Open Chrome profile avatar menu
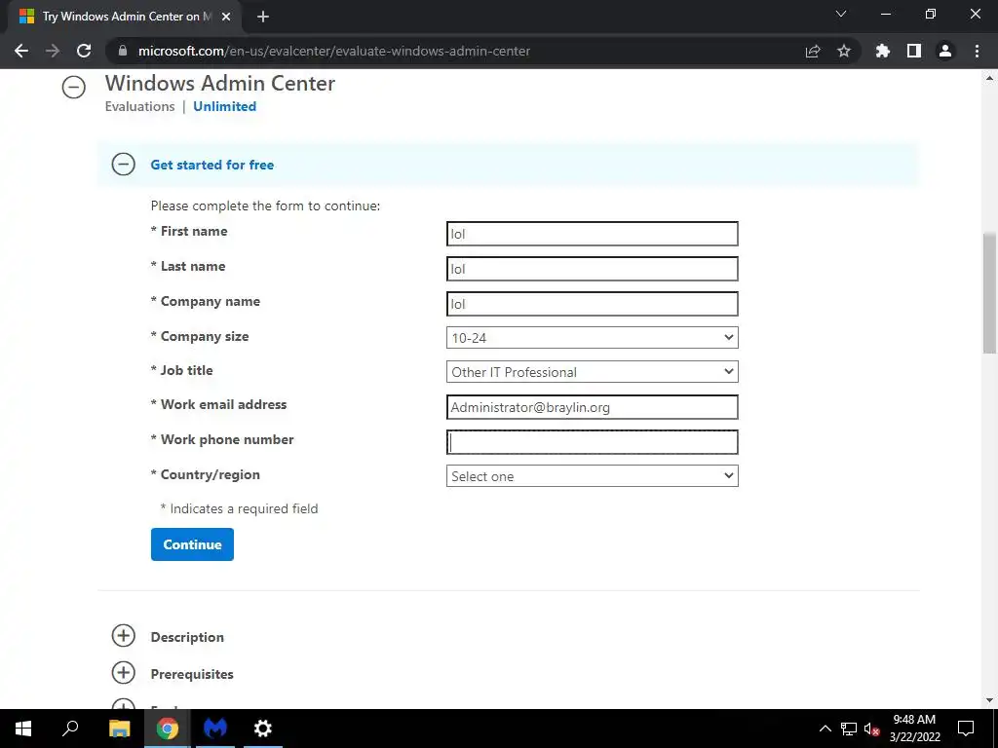998x748 pixels. 945,51
